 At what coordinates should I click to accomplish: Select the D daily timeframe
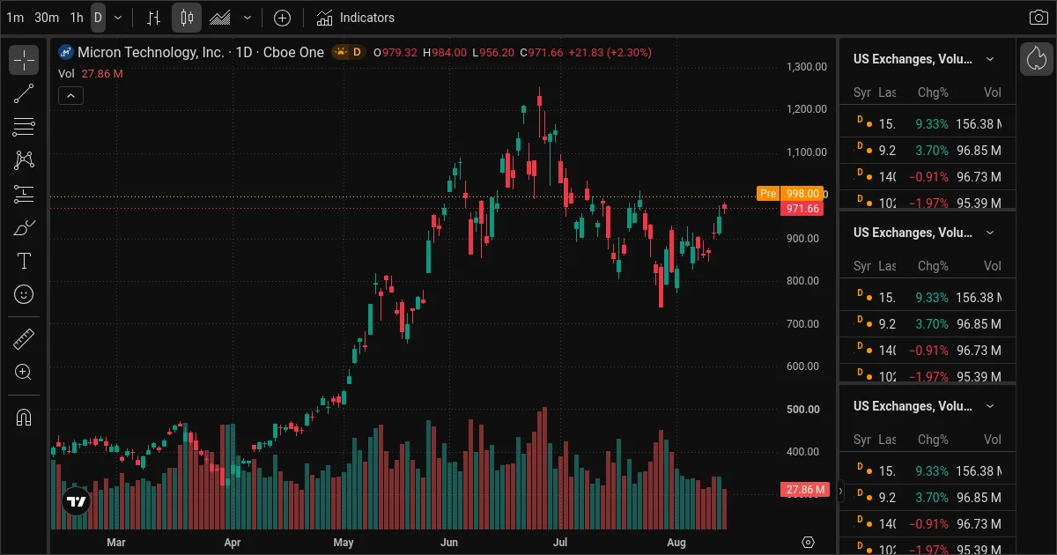pos(98,18)
